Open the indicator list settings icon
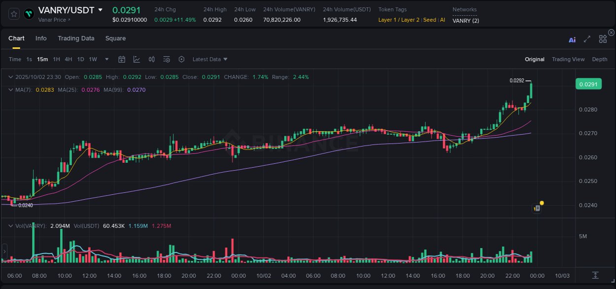Image resolution: width=616 pixels, height=289 pixels. 167,59
